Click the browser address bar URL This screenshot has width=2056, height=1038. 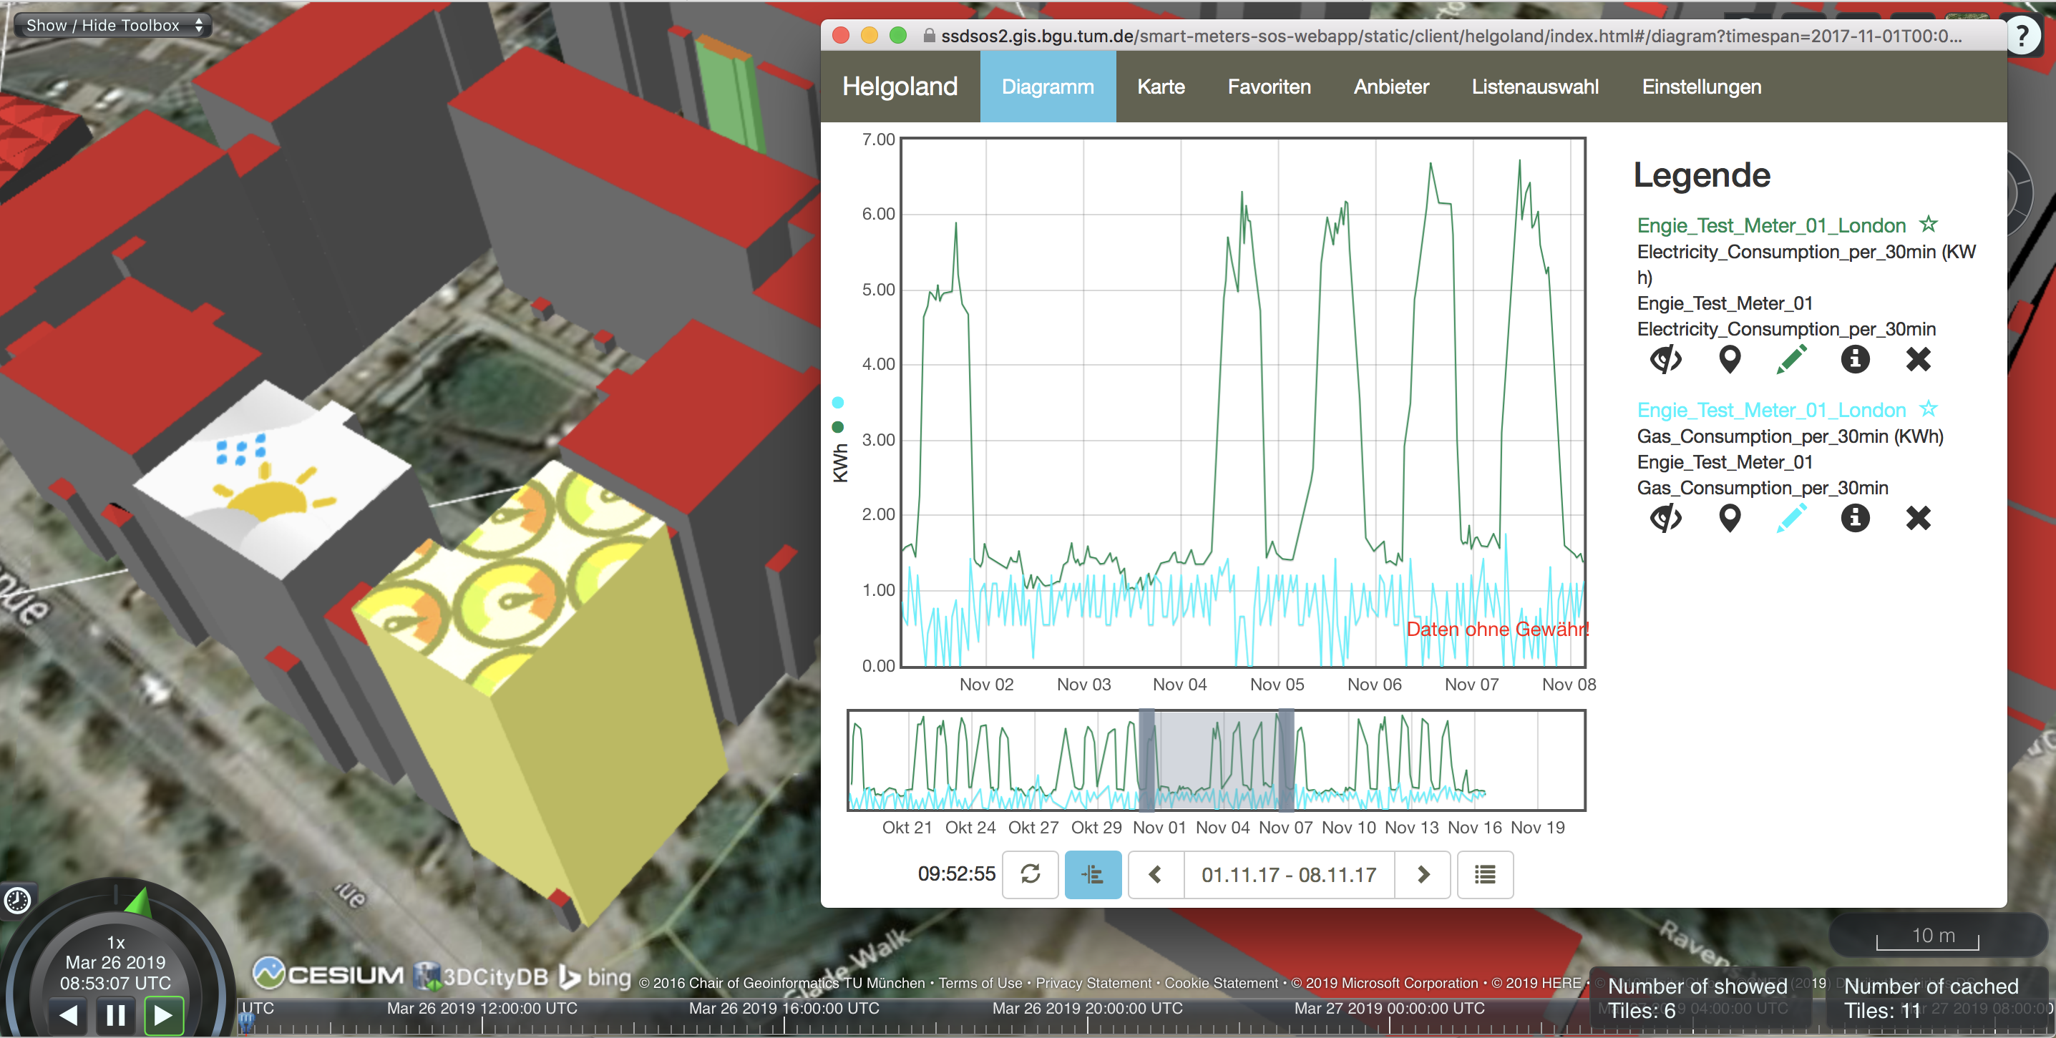[x=1451, y=36]
